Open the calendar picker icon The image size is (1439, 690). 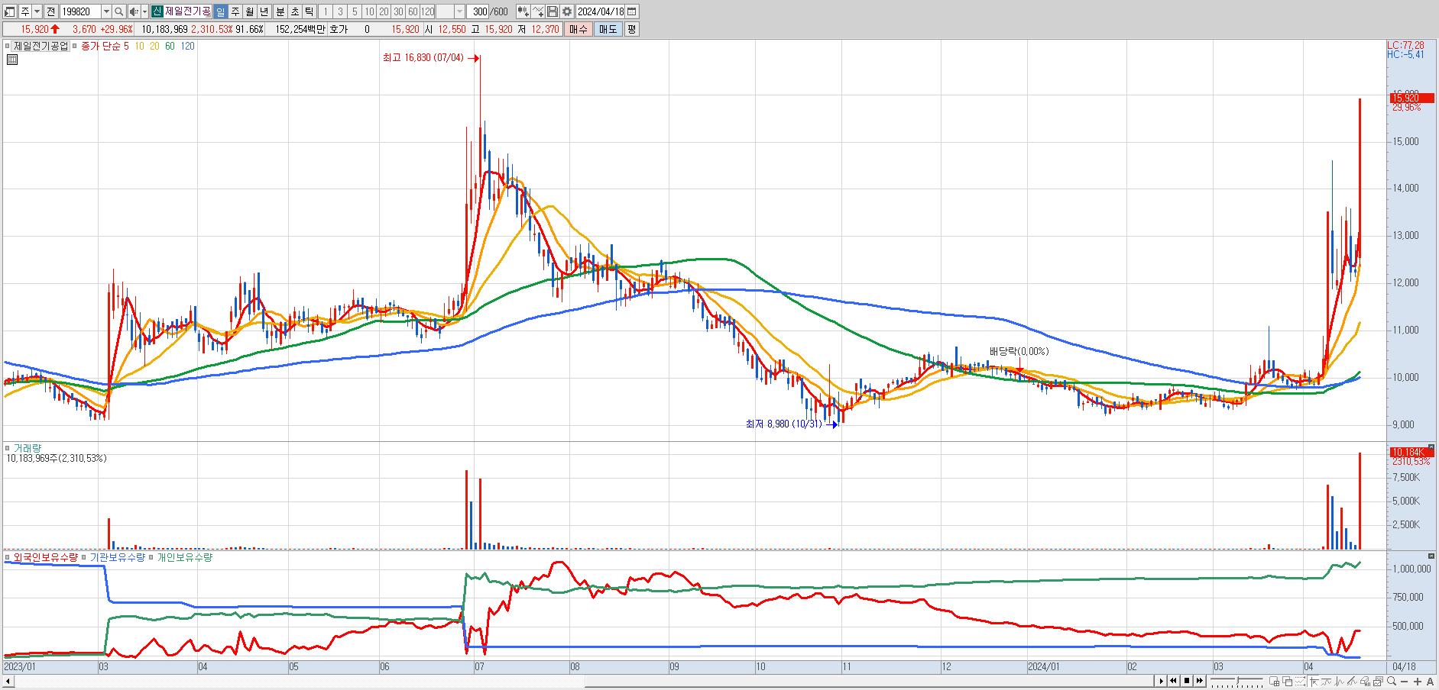pos(632,11)
